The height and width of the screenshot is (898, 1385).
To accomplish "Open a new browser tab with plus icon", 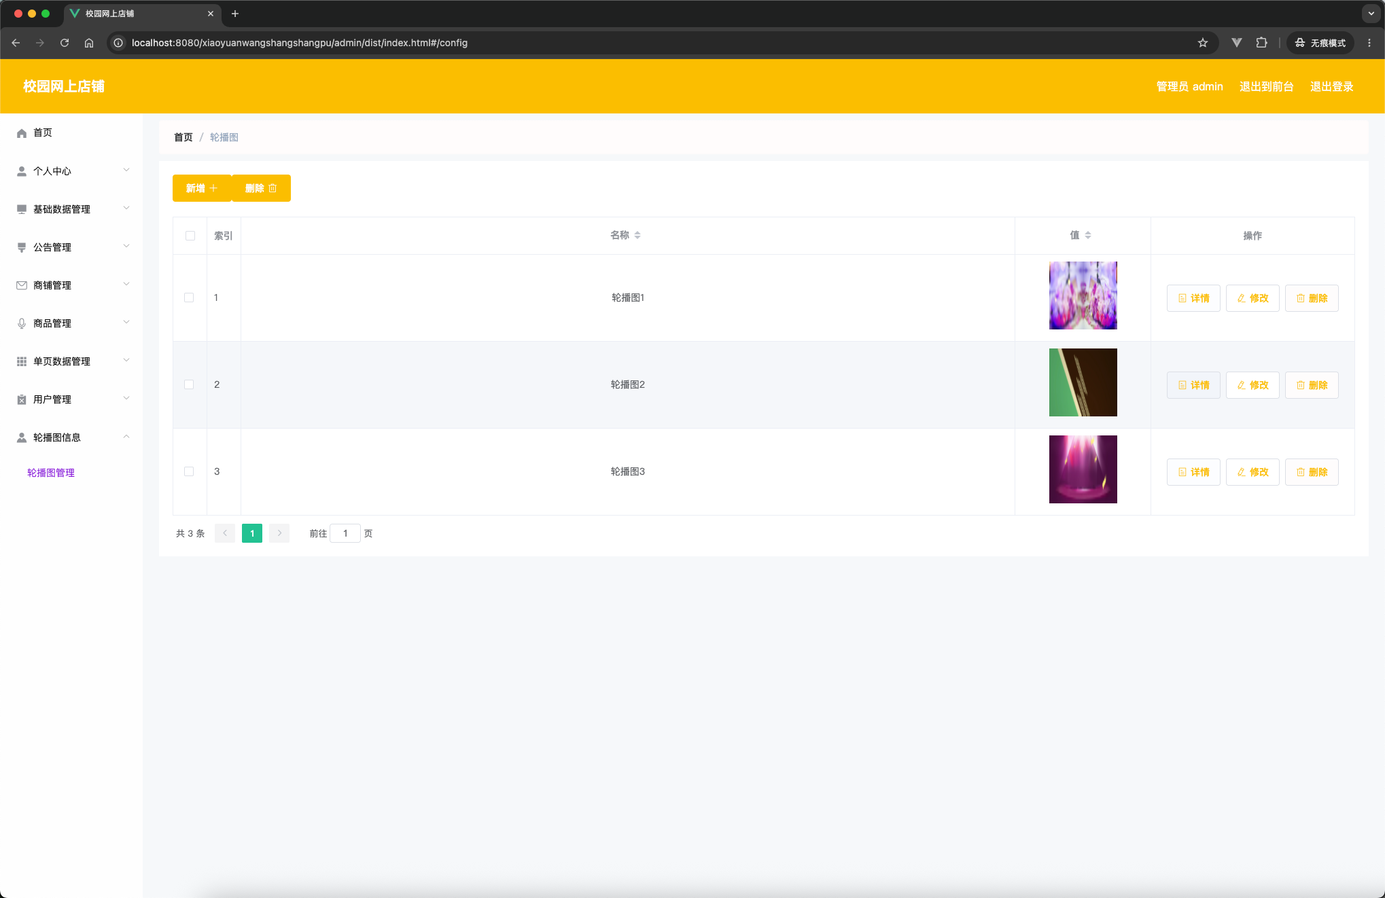I will coord(235,14).
